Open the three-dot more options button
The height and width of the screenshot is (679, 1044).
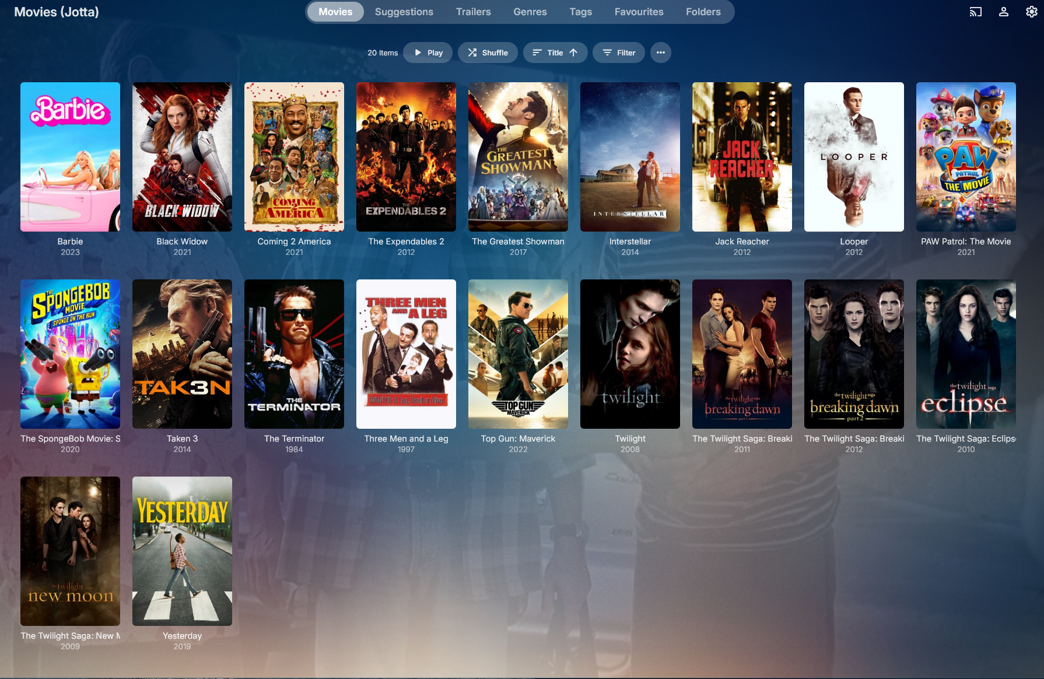click(660, 52)
